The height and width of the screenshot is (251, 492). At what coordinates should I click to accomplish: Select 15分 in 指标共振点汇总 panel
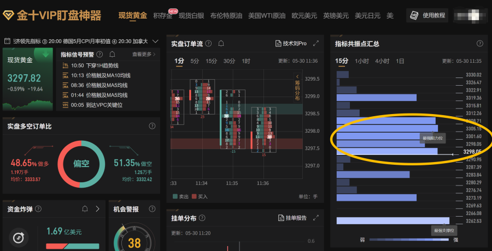(x=341, y=61)
